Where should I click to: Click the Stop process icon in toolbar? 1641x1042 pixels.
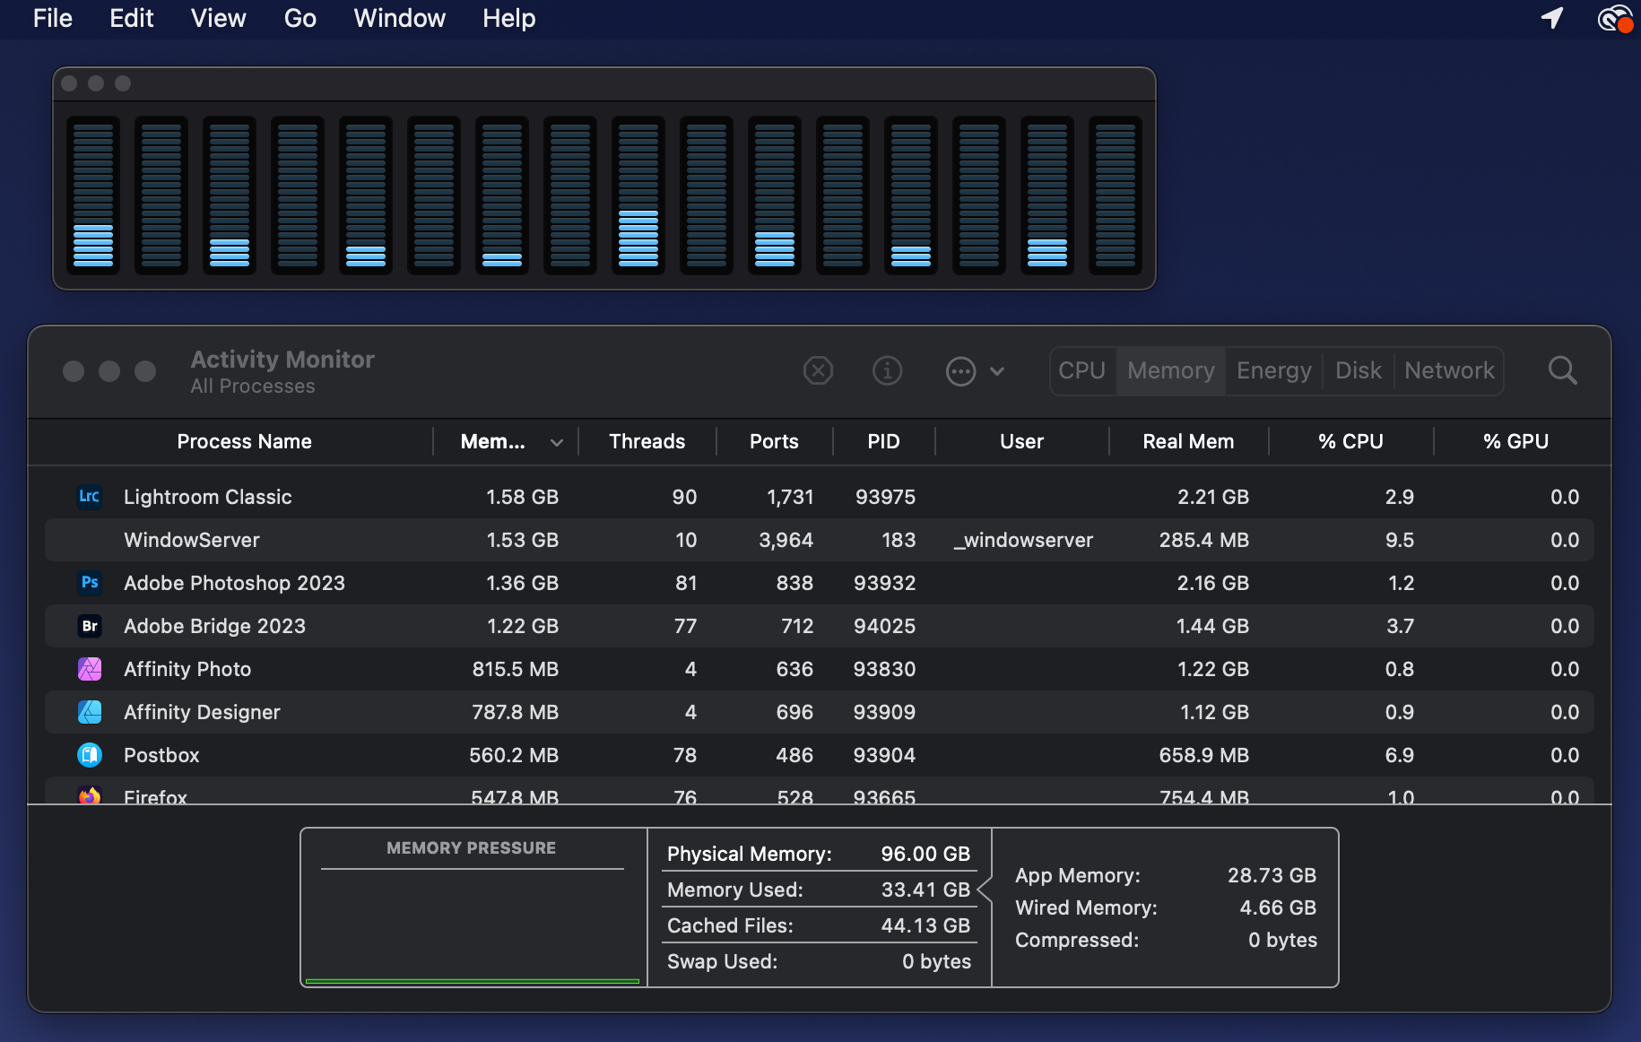(818, 370)
